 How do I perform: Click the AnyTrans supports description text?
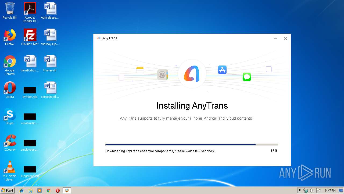point(187,118)
